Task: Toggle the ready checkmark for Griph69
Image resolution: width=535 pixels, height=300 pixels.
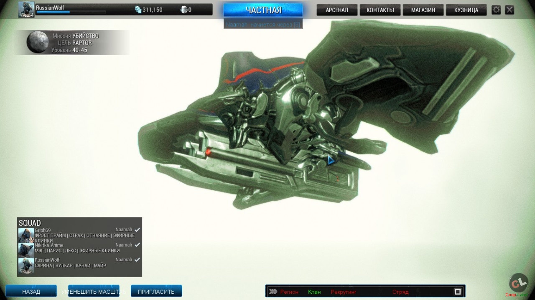Action: point(137,229)
